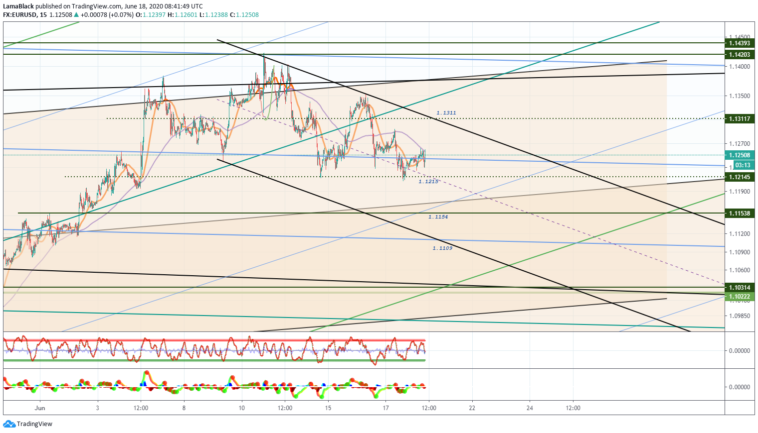Click the green up-arrow next to 1.12508
Image resolution: width=758 pixels, height=433 pixels.
[76, 15]
